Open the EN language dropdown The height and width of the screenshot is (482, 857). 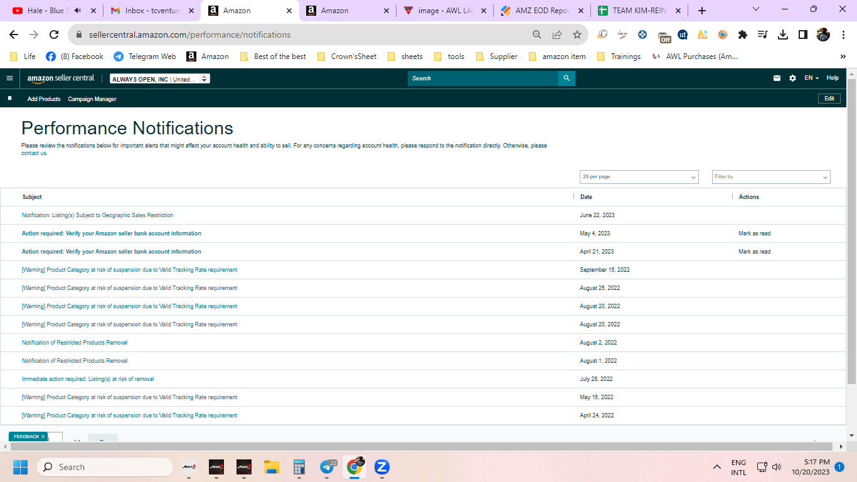pos(811,78)
